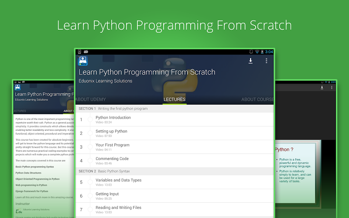
Task: Open the Your First Program lecture
Action: (x=113, y=146)
